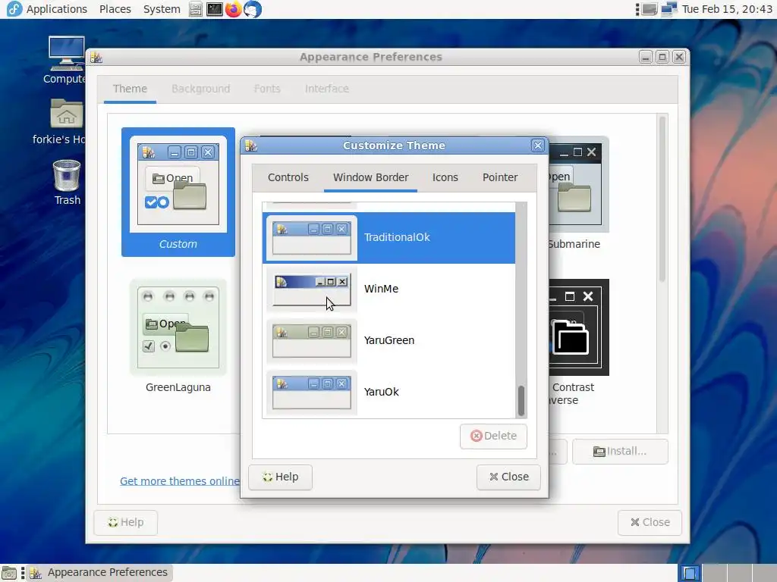Switch to the Controls tab
The height and width of the screenshot is (582, 777).
(x=288, y=177)
